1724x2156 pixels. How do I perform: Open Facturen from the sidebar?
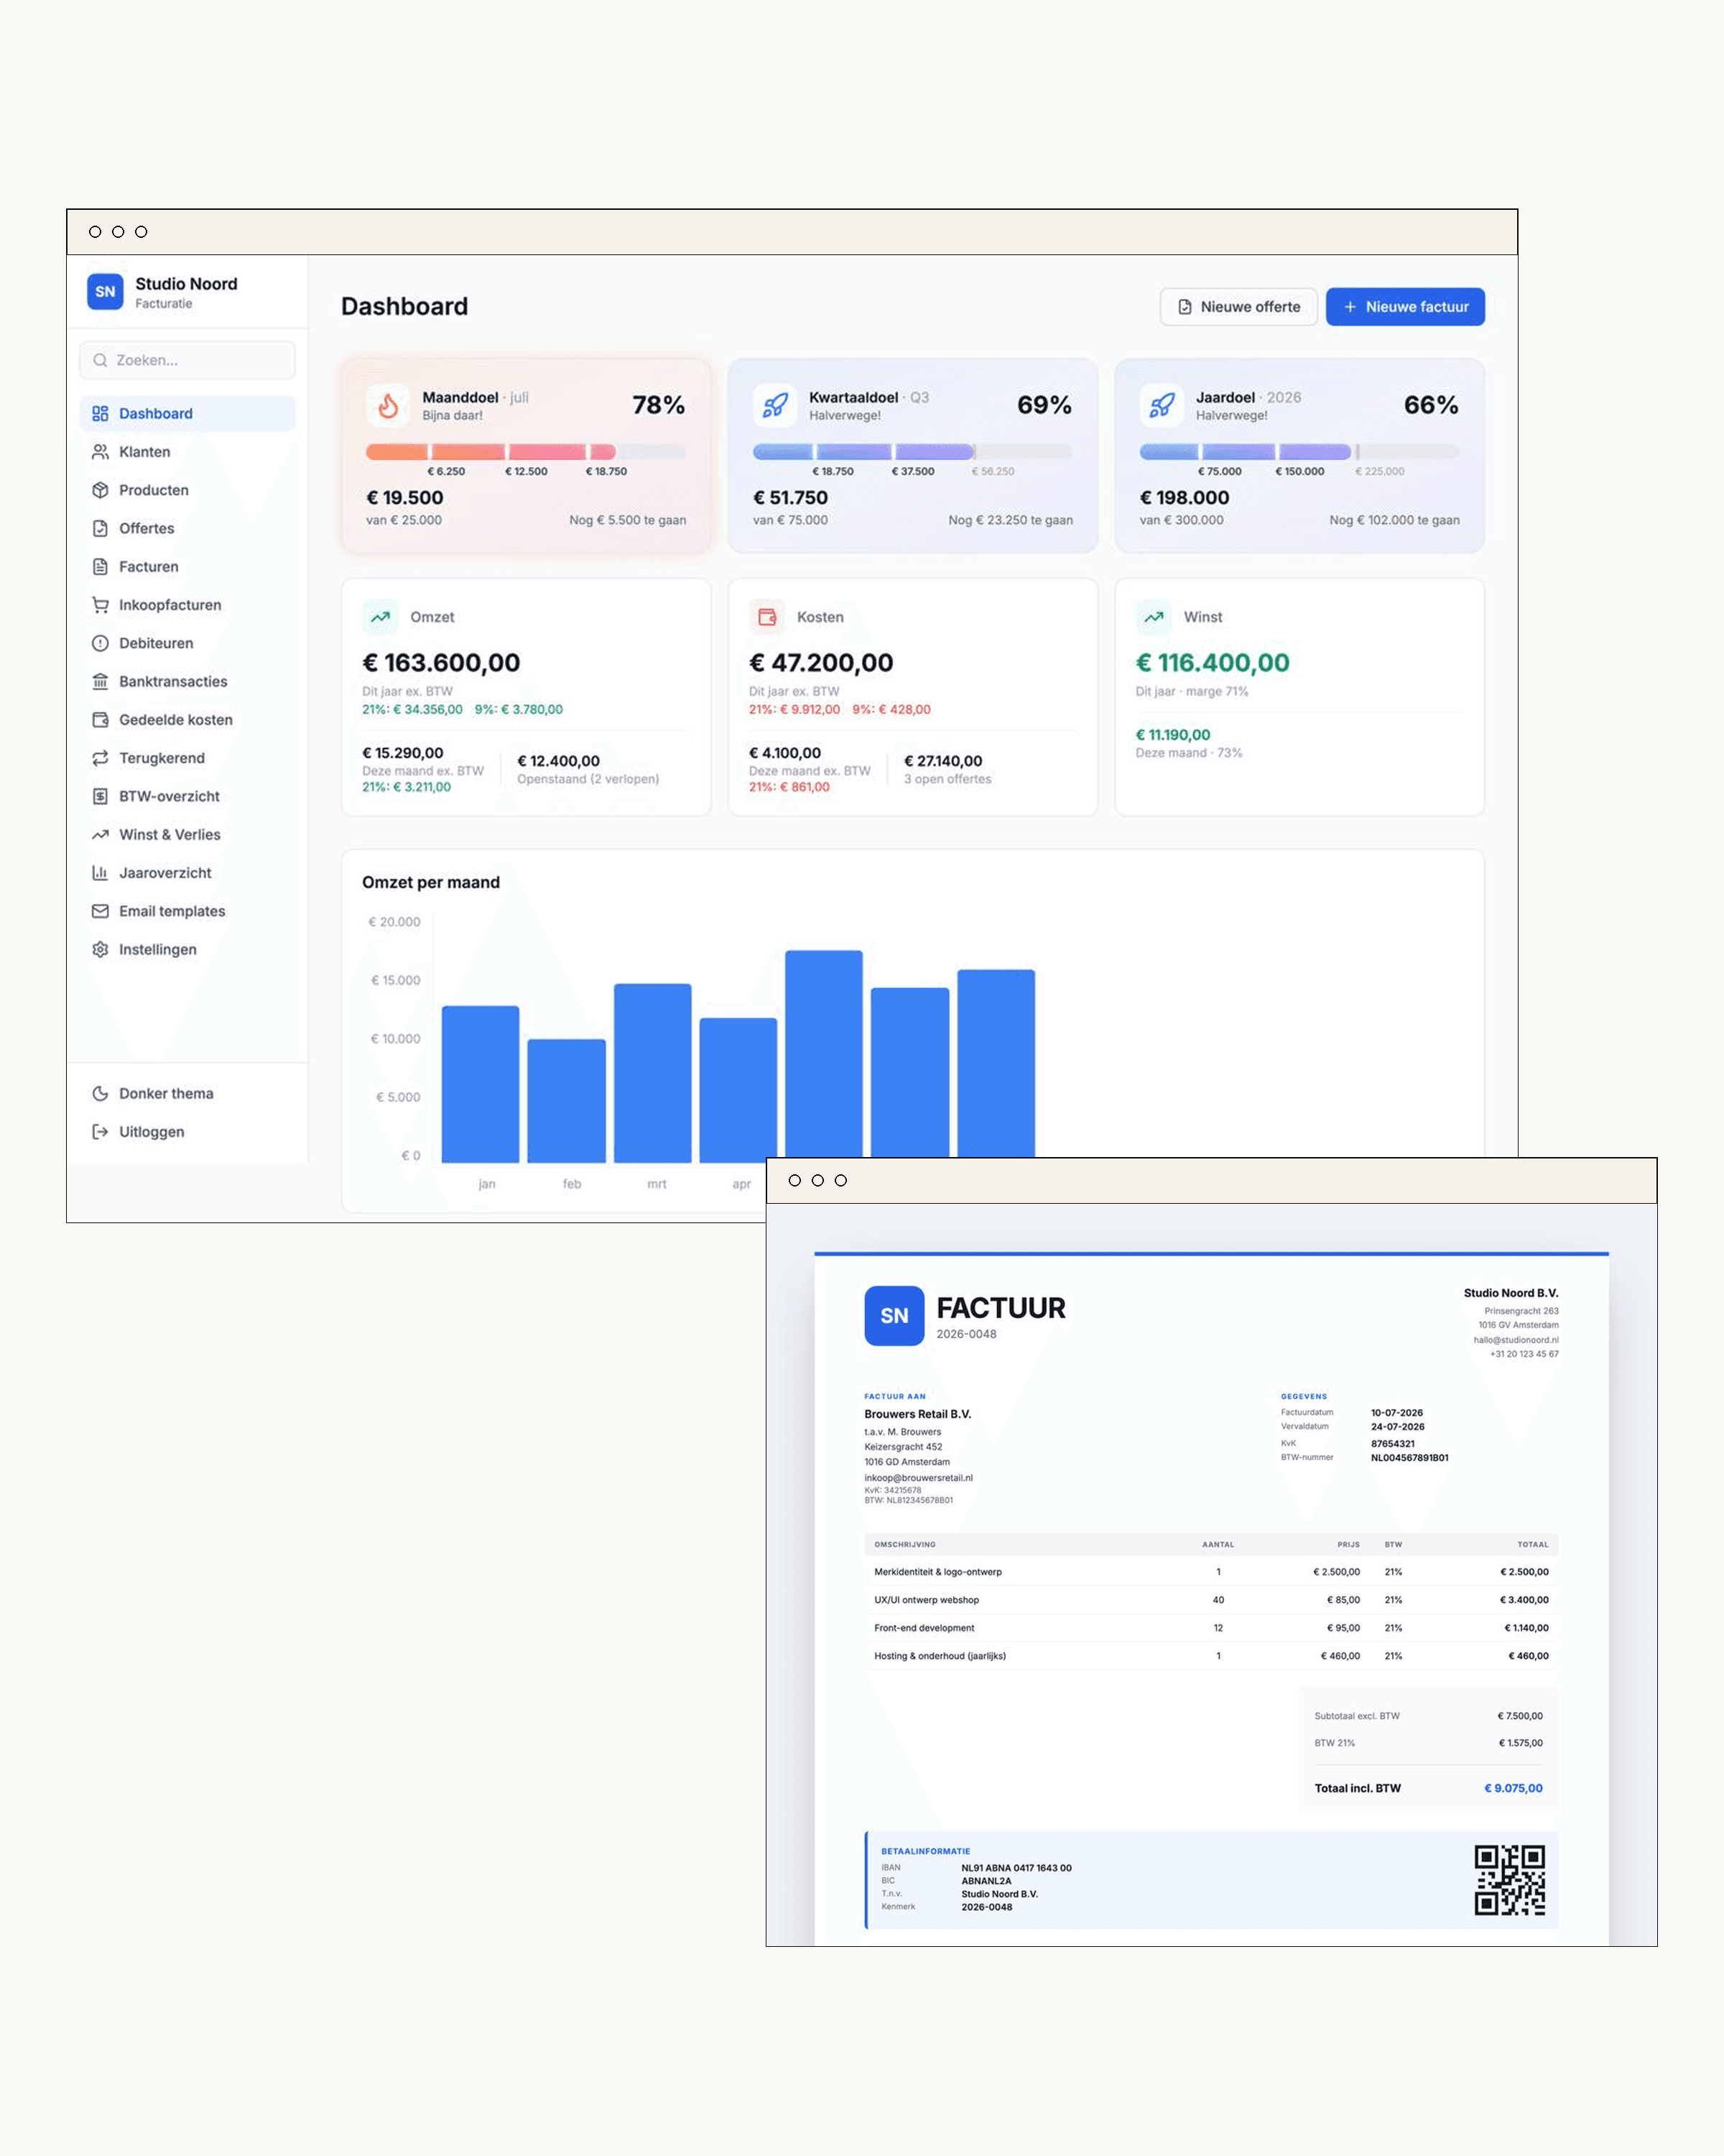(x=187, y=567)
